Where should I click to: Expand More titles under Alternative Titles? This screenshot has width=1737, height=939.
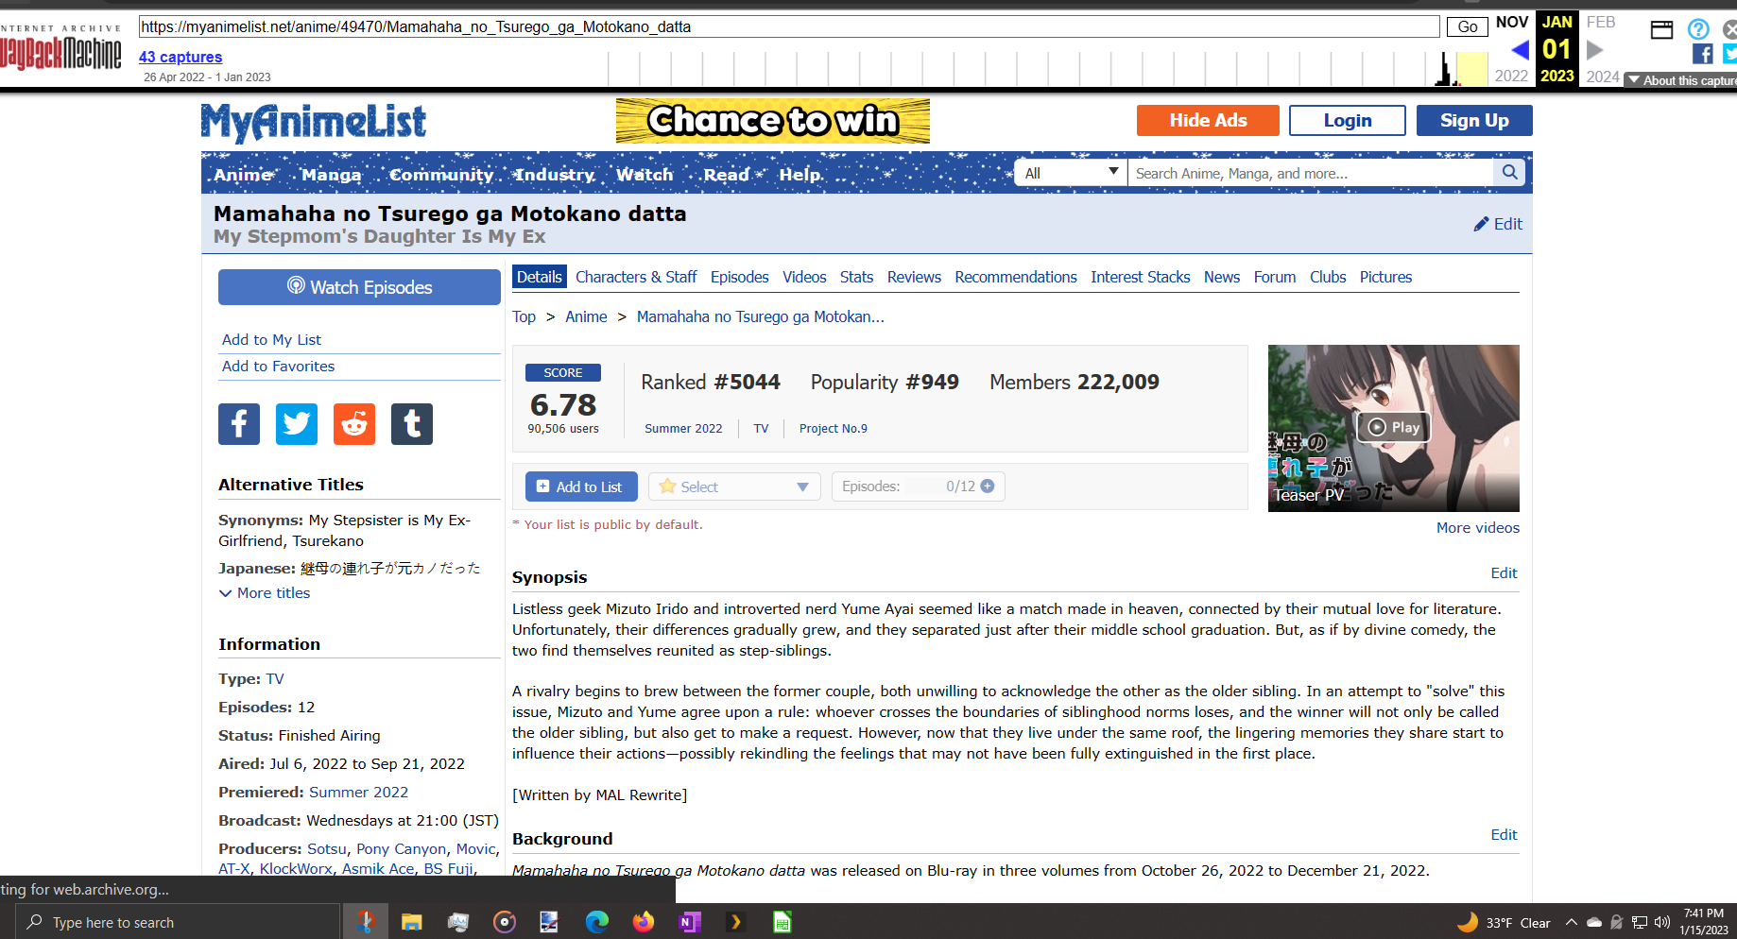click(266, 593)
